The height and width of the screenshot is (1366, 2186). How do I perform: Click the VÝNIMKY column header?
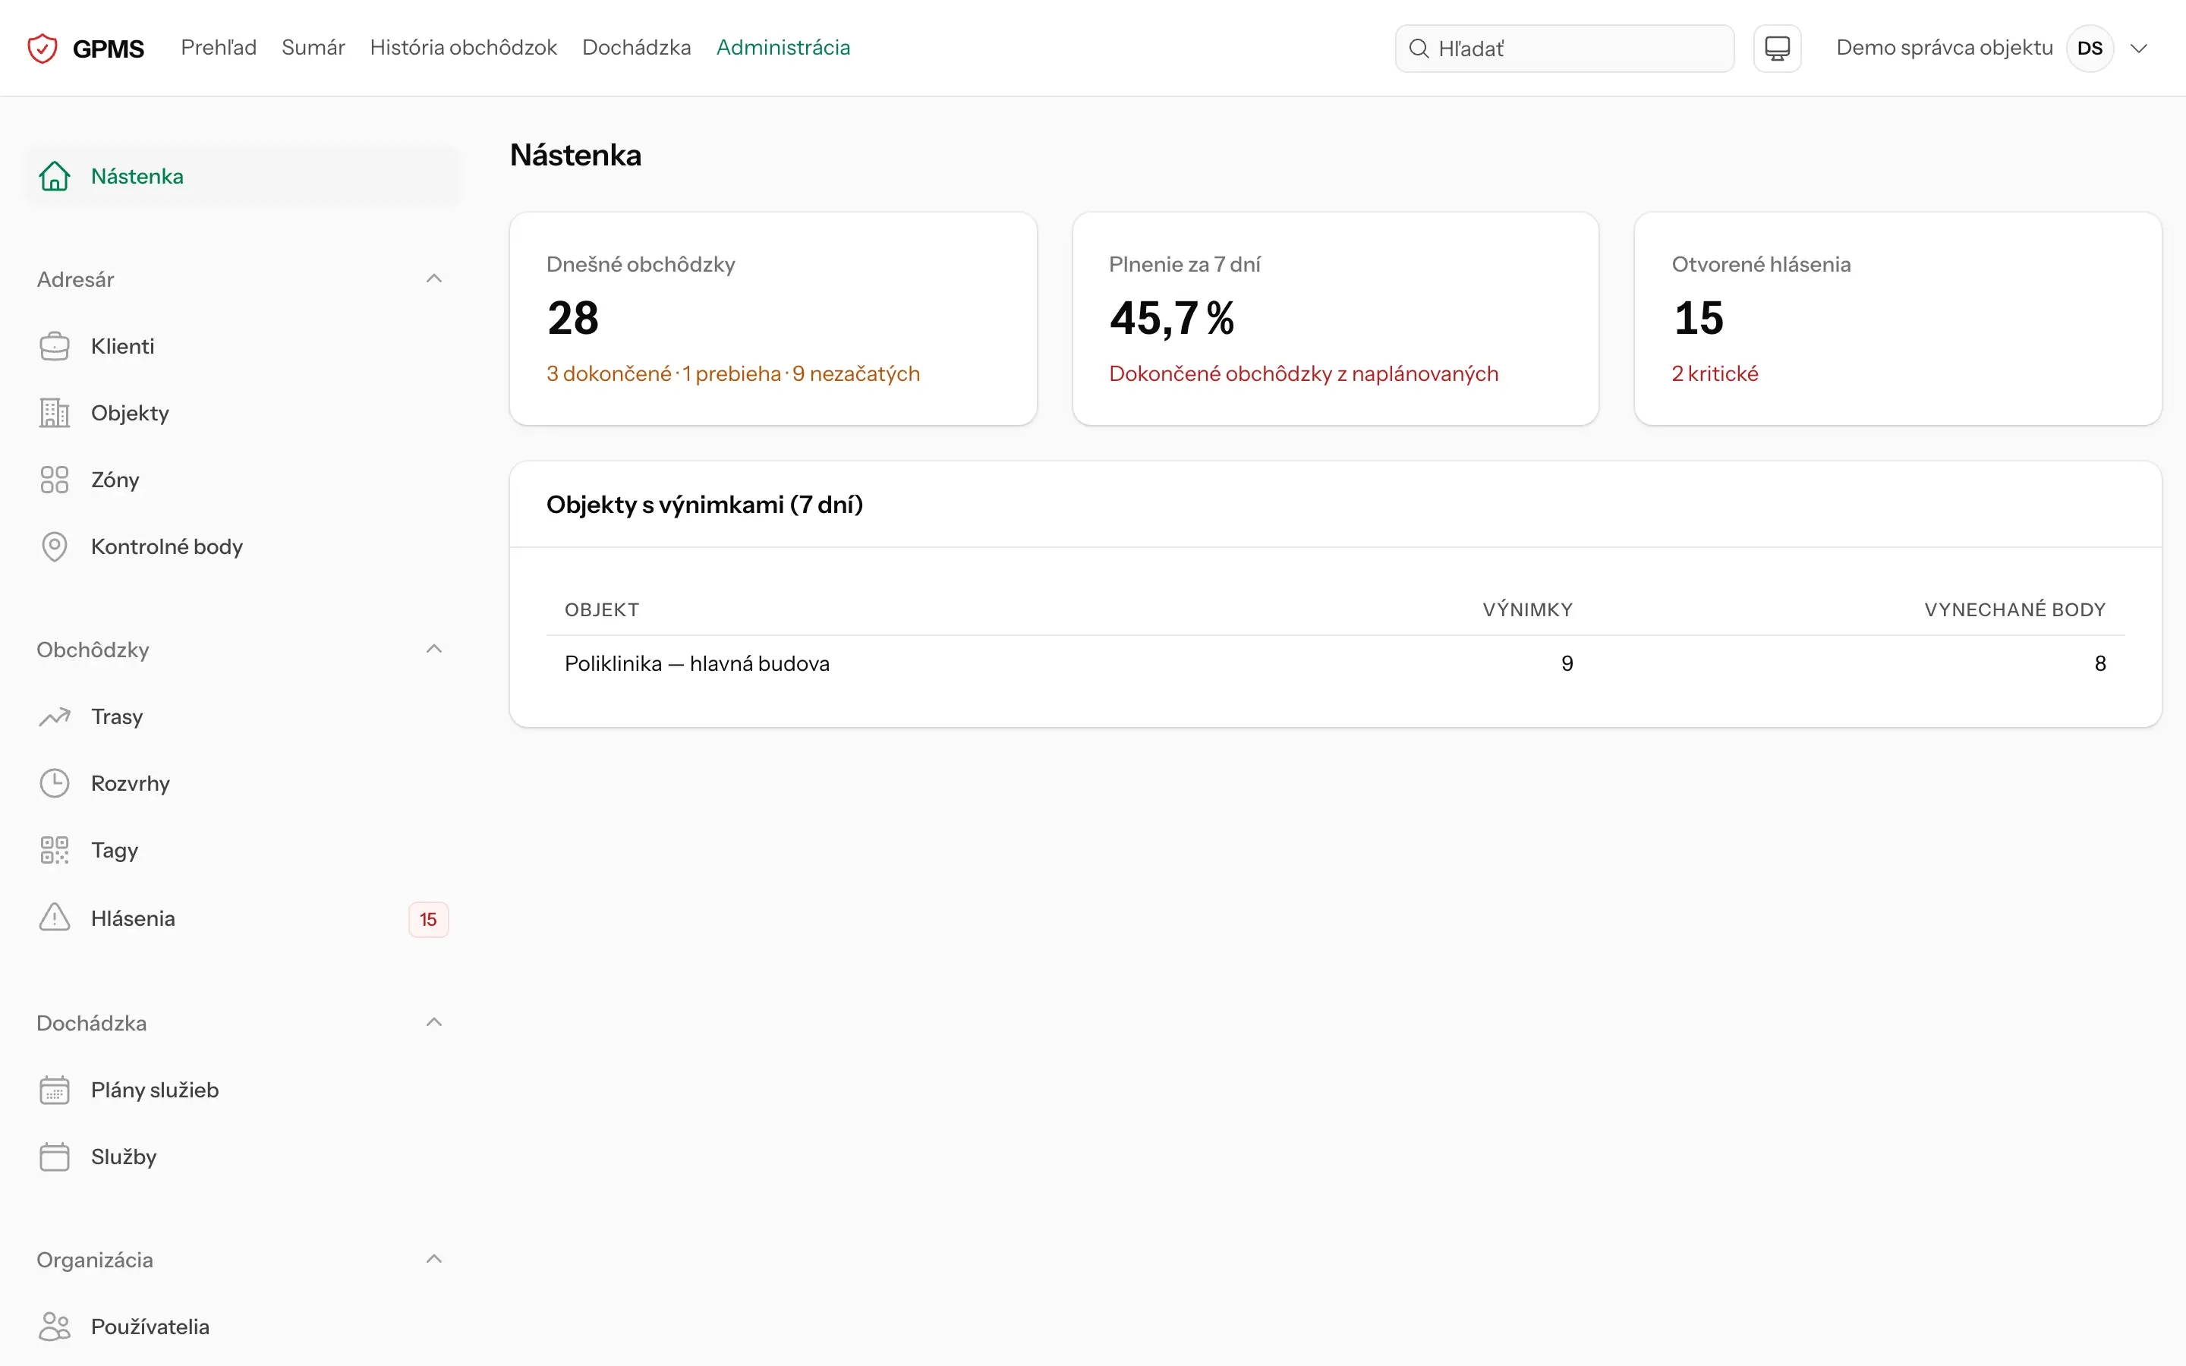[1527, 610]
